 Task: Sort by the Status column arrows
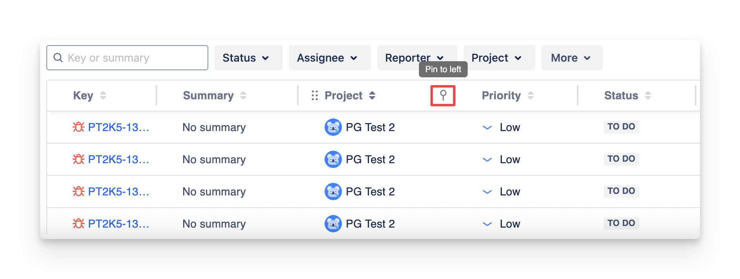[648, 95]
